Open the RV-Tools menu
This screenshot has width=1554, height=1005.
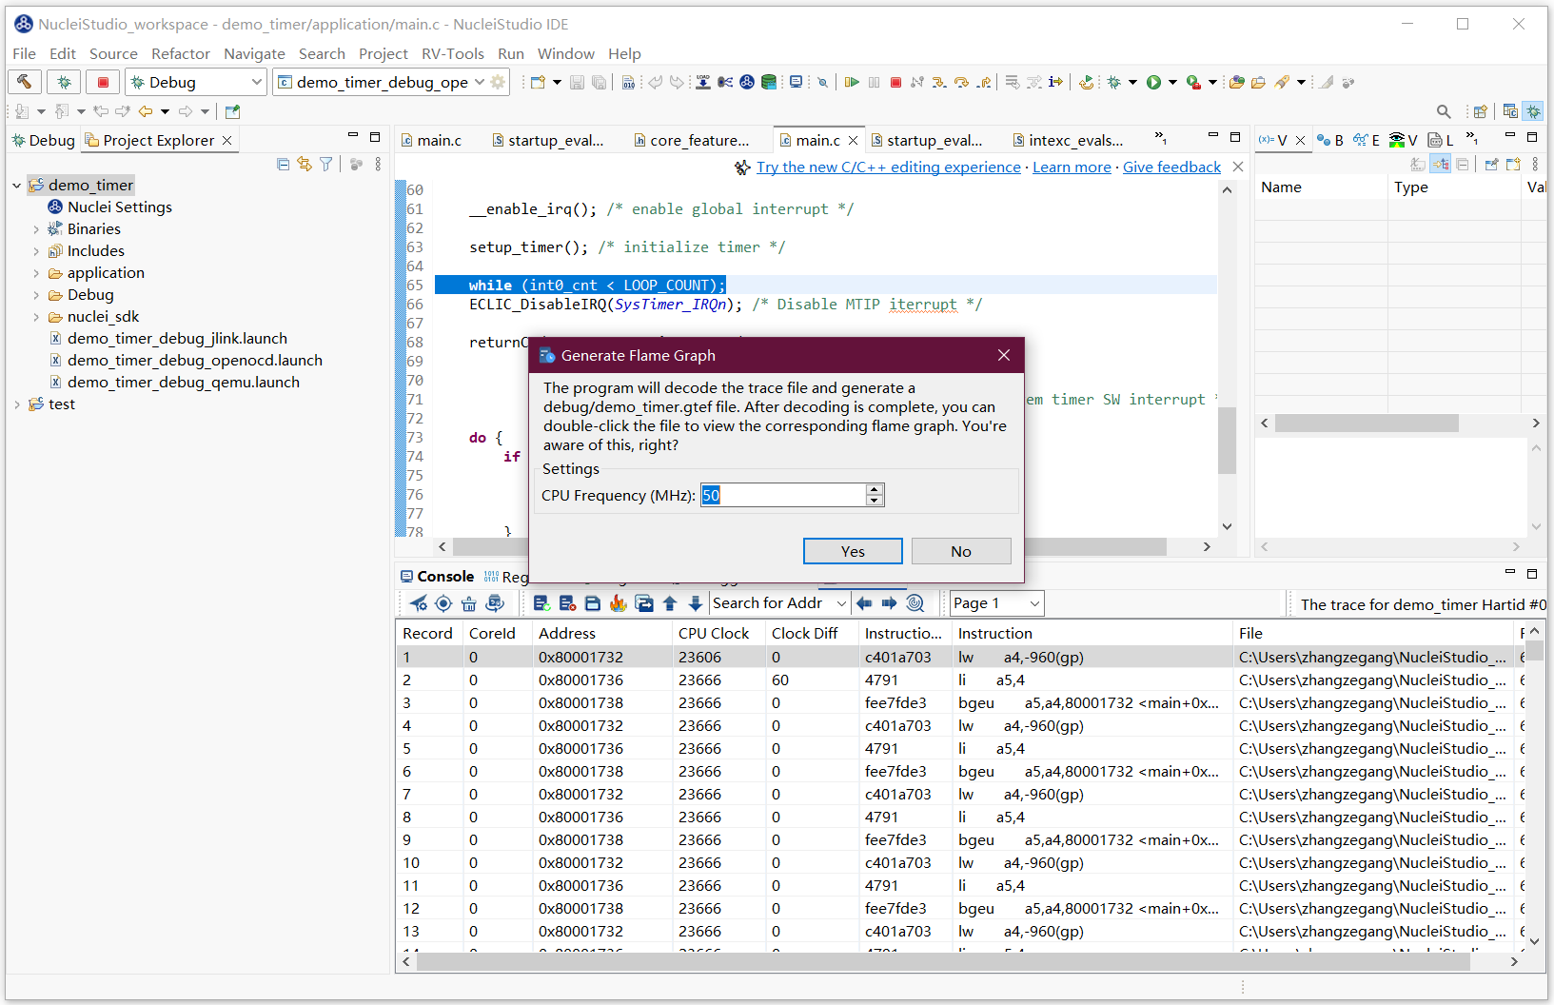[x=452, y=54]
